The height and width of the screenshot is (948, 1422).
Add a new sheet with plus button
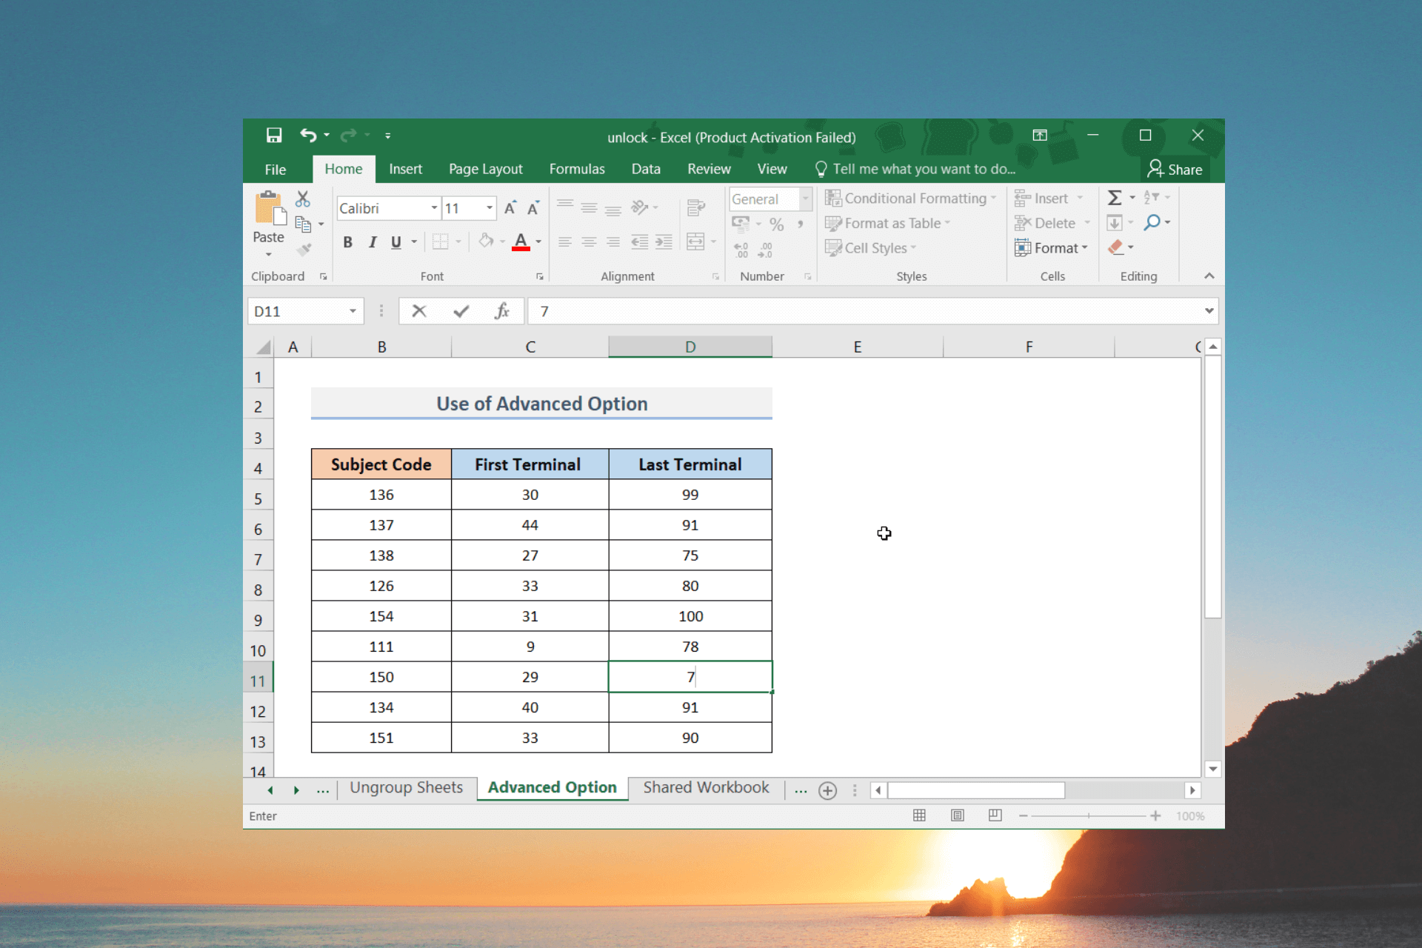coord(827,790)
